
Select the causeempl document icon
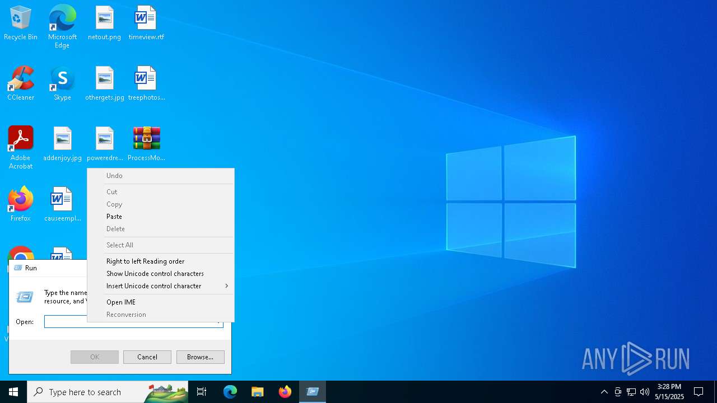tap(62, 205)
